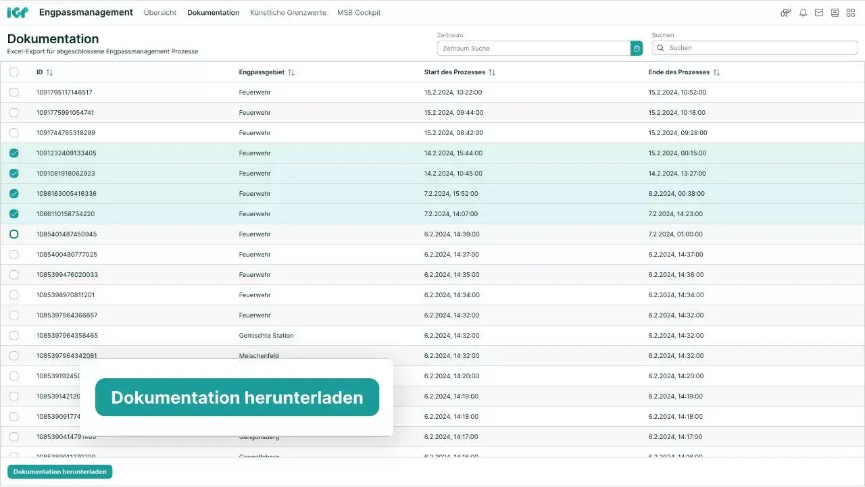The width and height of the screenshot is (865, 487).
Task: Click the ID column header
Action: coord(40,72)
